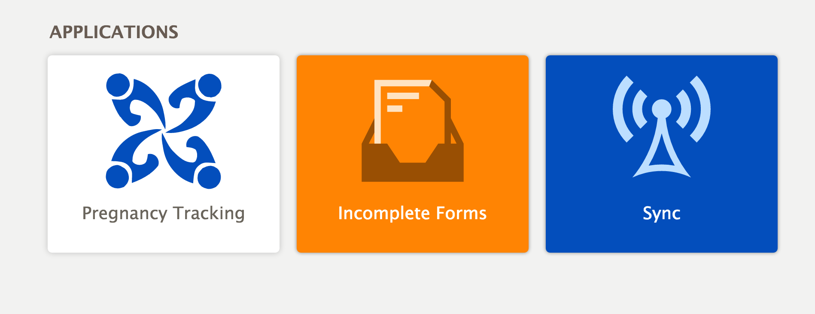The width and height of the screenshot is (815, 314).
Task: Click the top-right blue figure head
Action: (210, 85)
